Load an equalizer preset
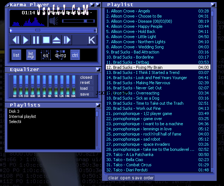 click(x=86, y=88)
